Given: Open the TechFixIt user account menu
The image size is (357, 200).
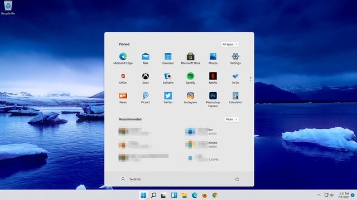Looking at the screenshot, I should (x=131, y=179).
